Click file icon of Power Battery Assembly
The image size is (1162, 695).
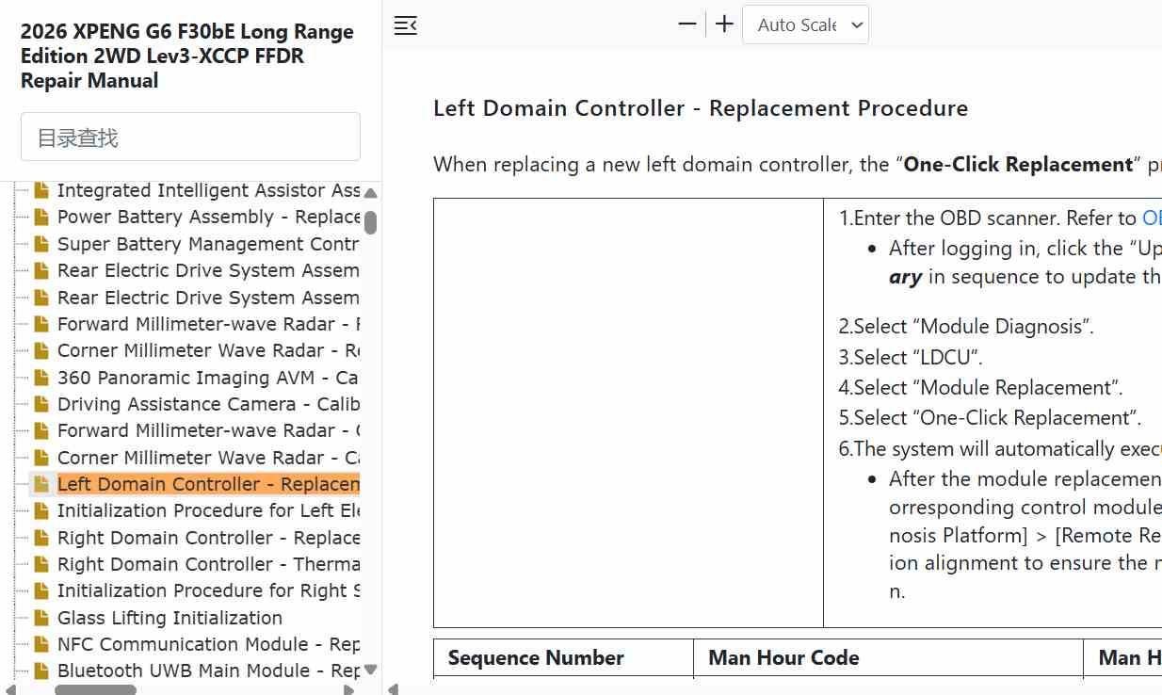(x=40, y=217)
